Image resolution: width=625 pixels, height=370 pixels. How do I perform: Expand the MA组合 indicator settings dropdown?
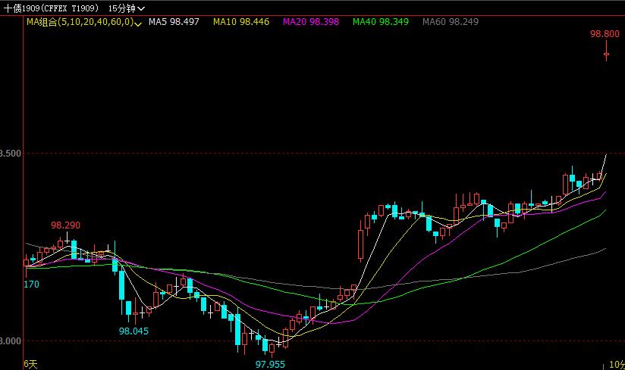pos(138,22)
